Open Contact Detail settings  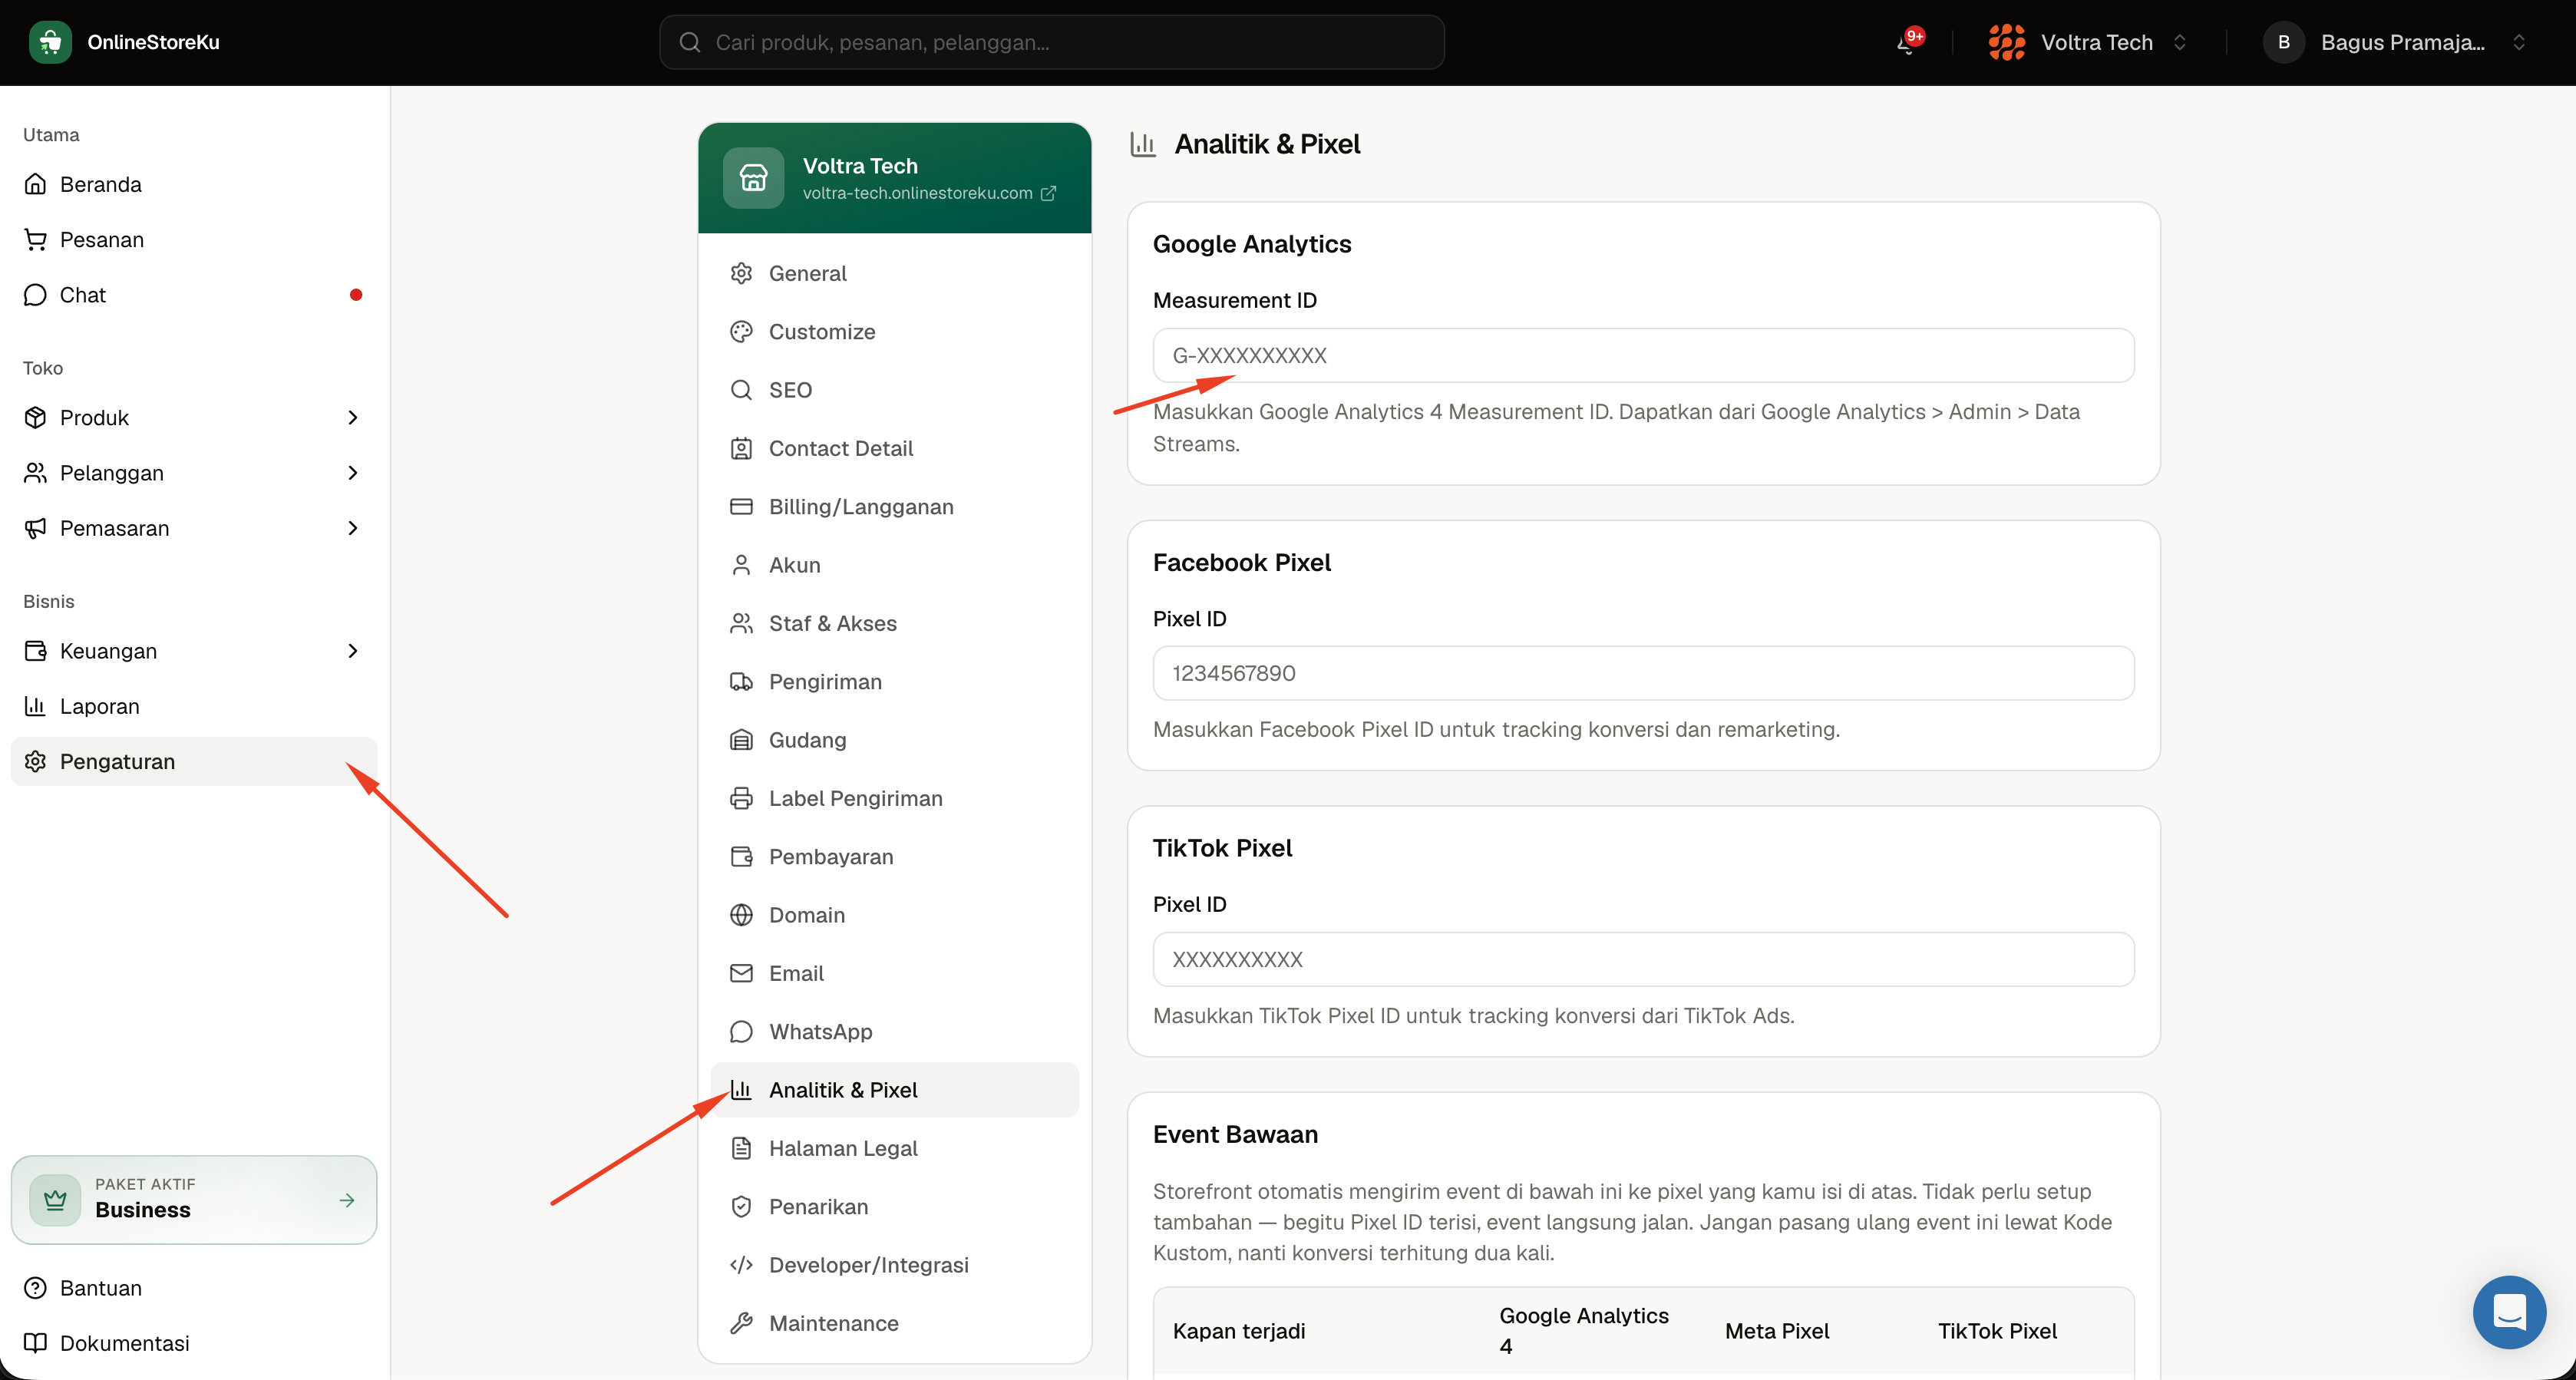(x=894, y=448)
